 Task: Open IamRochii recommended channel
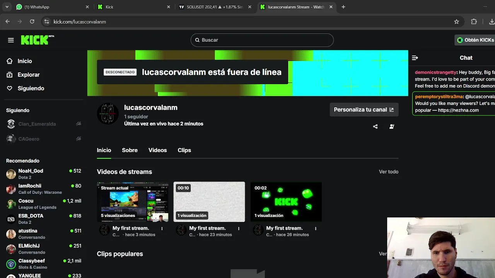(43, 189)
